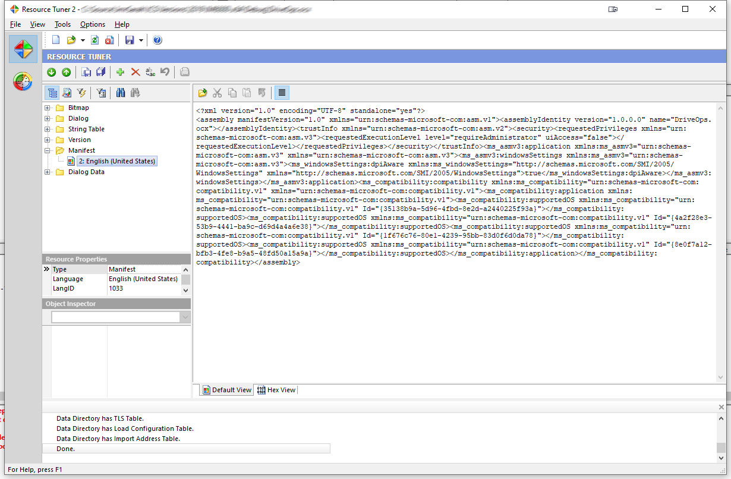Switch to the Default View tab
The image size is (731, 479).
[227, 390]
